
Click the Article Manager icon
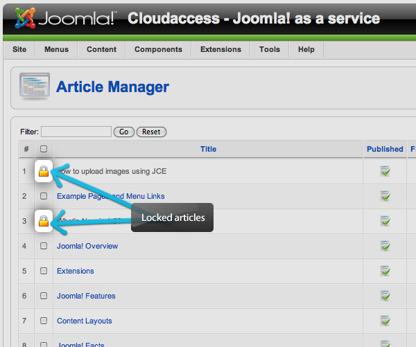click(35, 86)
